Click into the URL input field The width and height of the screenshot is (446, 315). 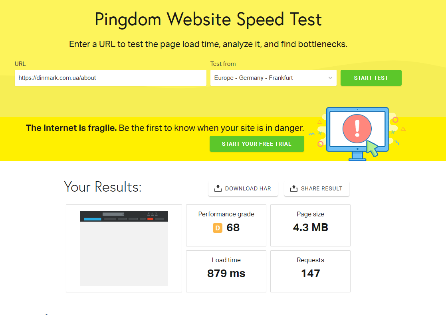110,78
